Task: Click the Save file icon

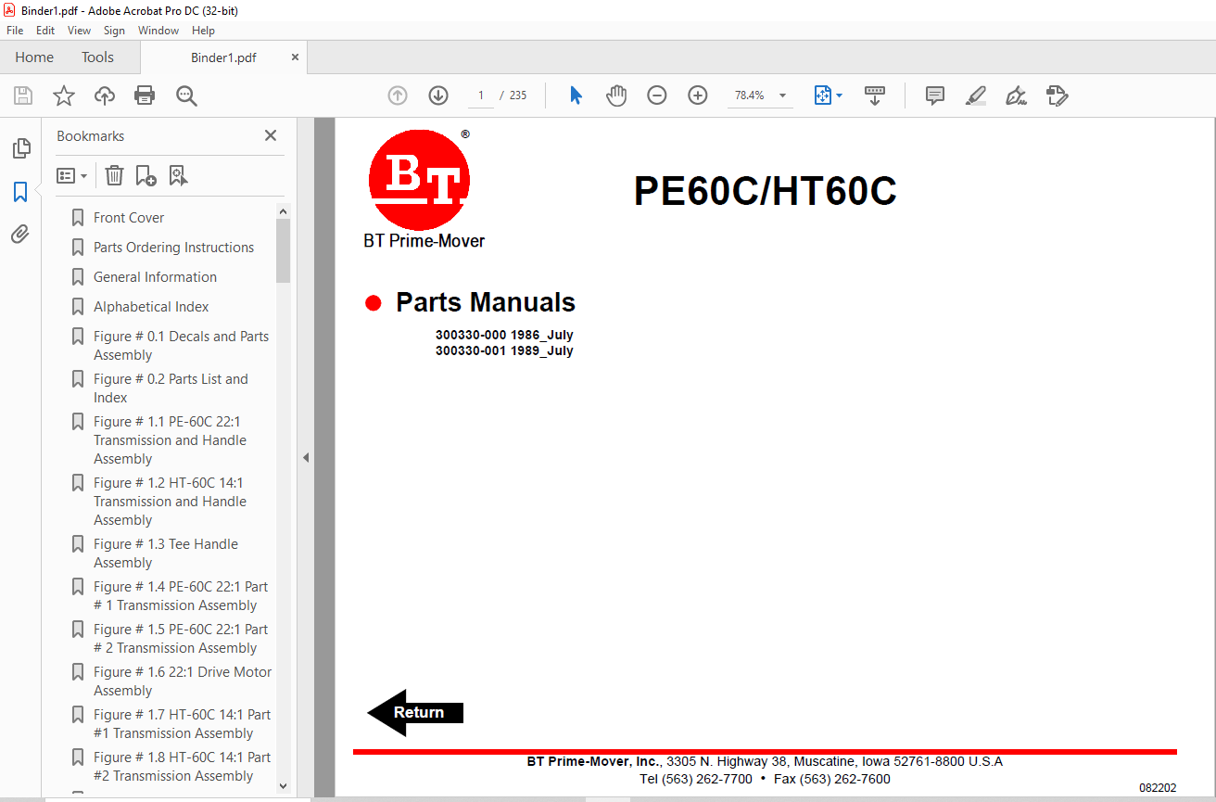Action: coord(23,95)
